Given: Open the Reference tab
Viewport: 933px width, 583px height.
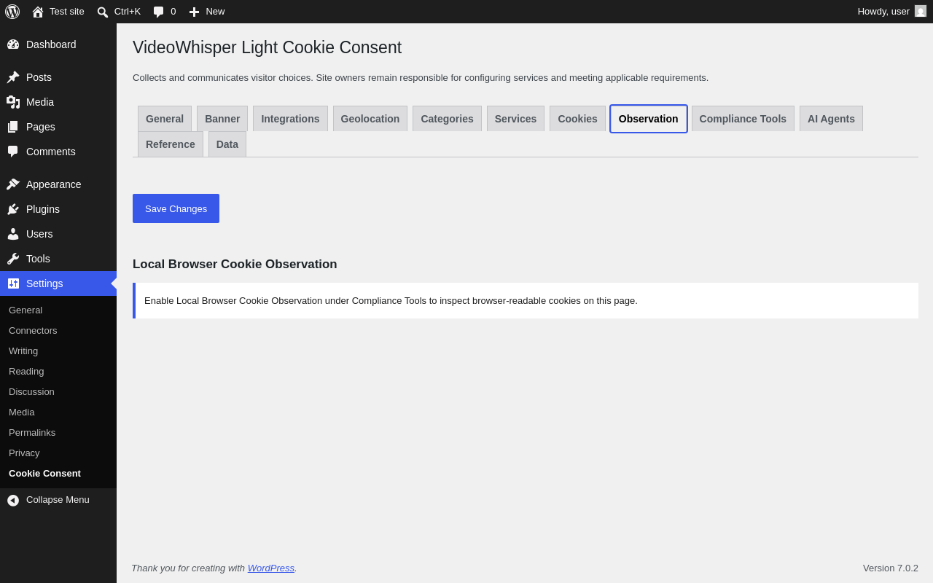Looking at the screenshot, I should 171,144.
